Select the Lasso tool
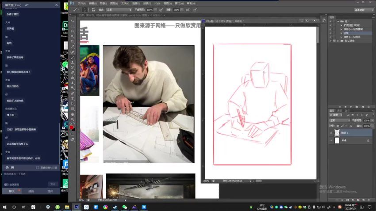The width and height of the screenshot is (376, 211). (73, 31)
